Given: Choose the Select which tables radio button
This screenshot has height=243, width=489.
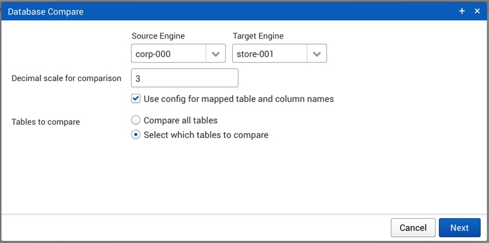Looking at the screenshot, I should [135, 135].
